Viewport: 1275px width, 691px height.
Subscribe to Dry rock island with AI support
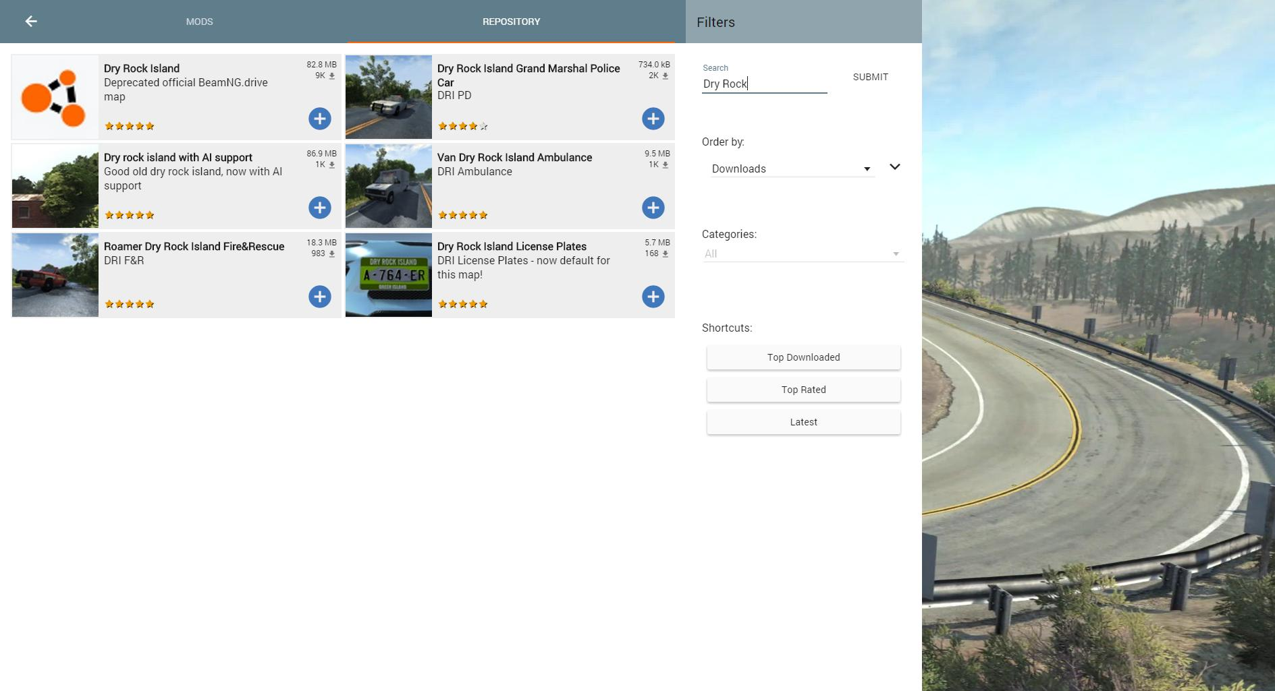(x=319, y=208)
